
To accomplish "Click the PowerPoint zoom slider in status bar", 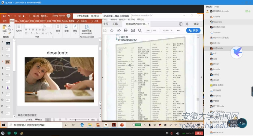I will pos(75,119).
